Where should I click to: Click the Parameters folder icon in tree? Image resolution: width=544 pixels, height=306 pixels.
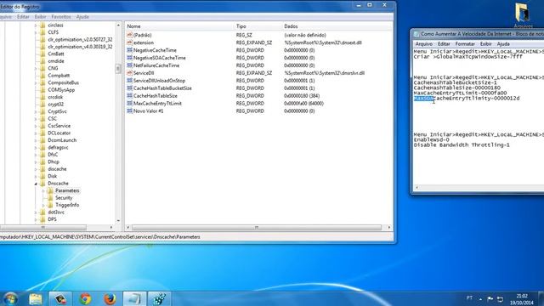(50, 190)
